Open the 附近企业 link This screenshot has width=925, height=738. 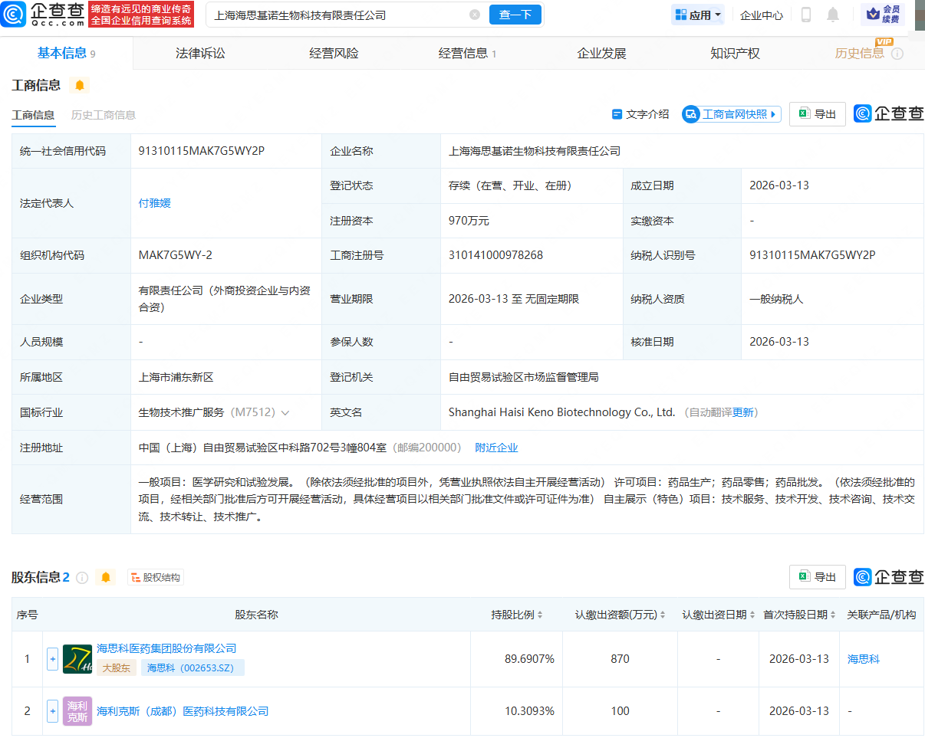click(495, 447)
